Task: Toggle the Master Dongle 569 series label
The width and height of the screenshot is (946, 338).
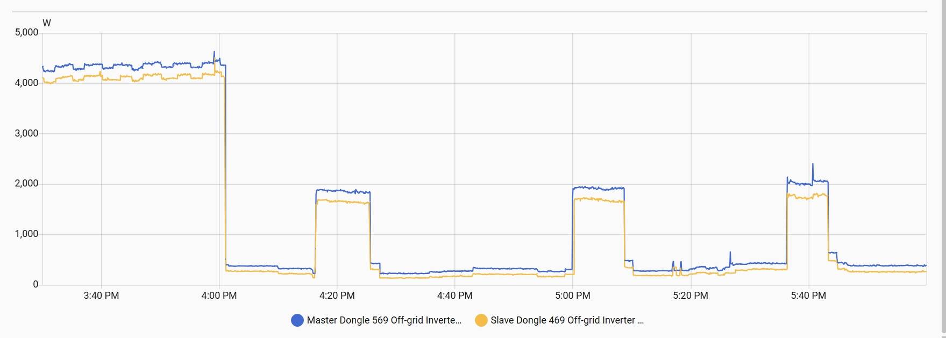Action: tap(384, 320)
